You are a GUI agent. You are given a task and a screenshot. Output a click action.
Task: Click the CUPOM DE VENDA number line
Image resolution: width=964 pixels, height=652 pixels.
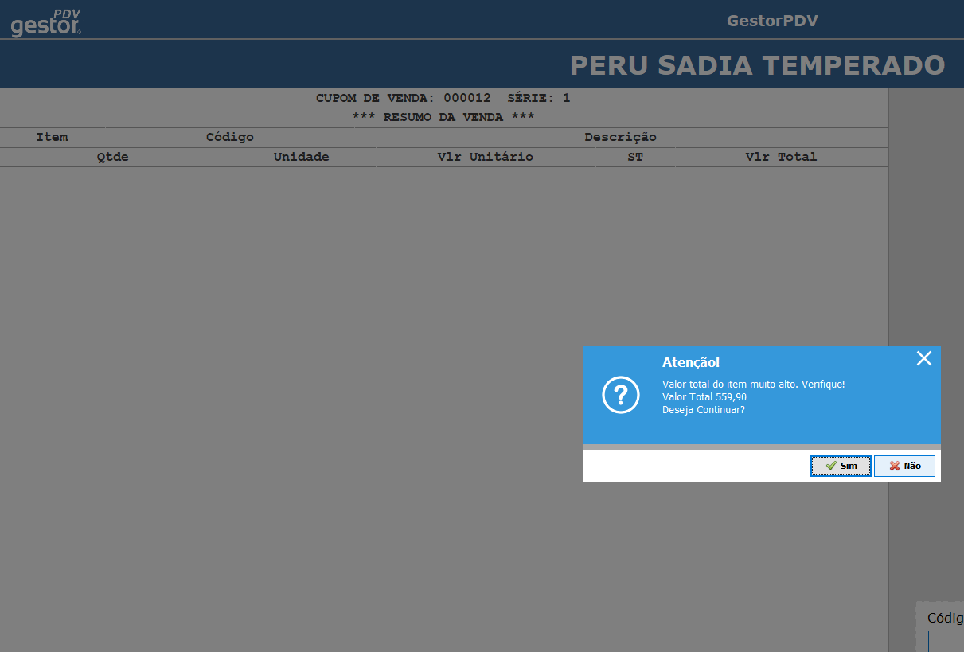[443, 99]
